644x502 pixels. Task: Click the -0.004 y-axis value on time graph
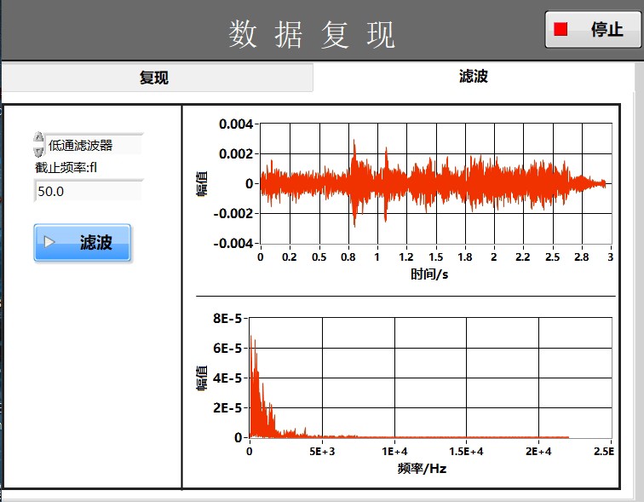pos(233,243)
